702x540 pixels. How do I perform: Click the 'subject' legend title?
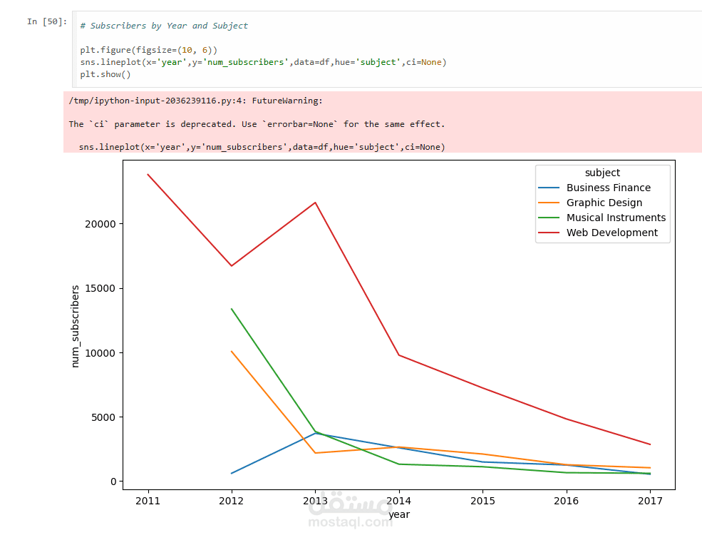[602, 173]
